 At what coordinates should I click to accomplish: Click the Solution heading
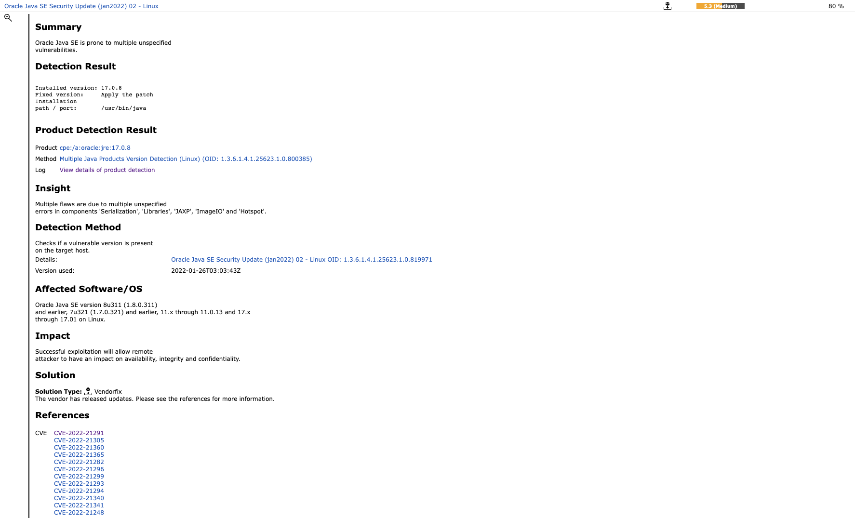[55, 375]
